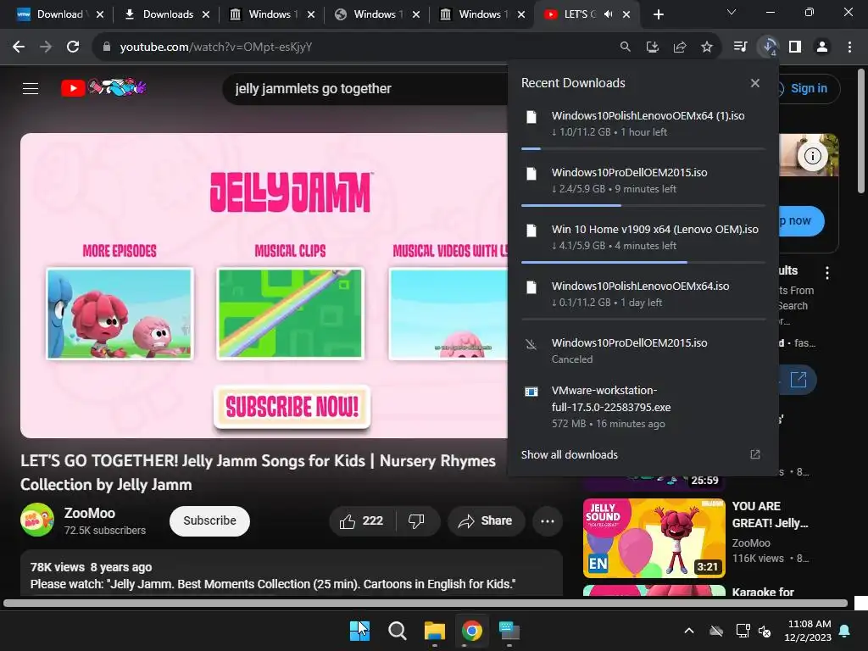
Task: Open more actions menu beside Share
Action: 548,521
